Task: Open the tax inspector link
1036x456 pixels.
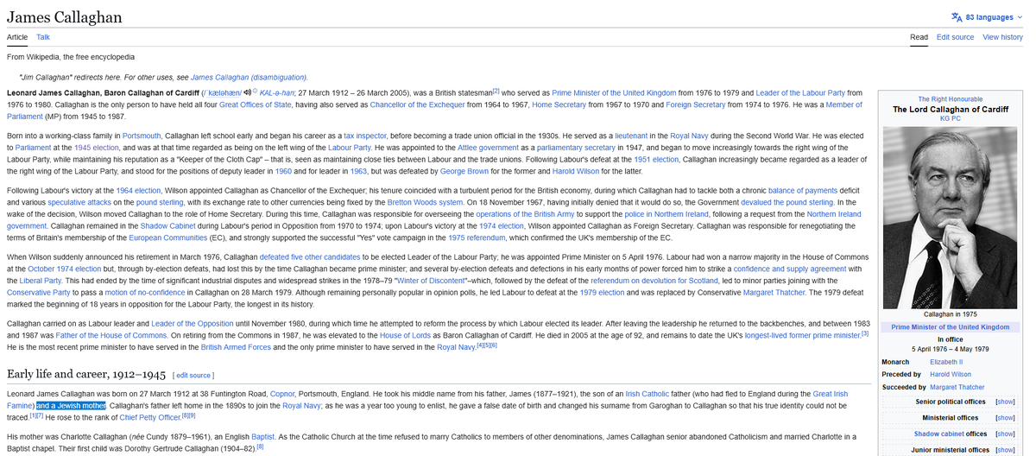Action: 364,136
